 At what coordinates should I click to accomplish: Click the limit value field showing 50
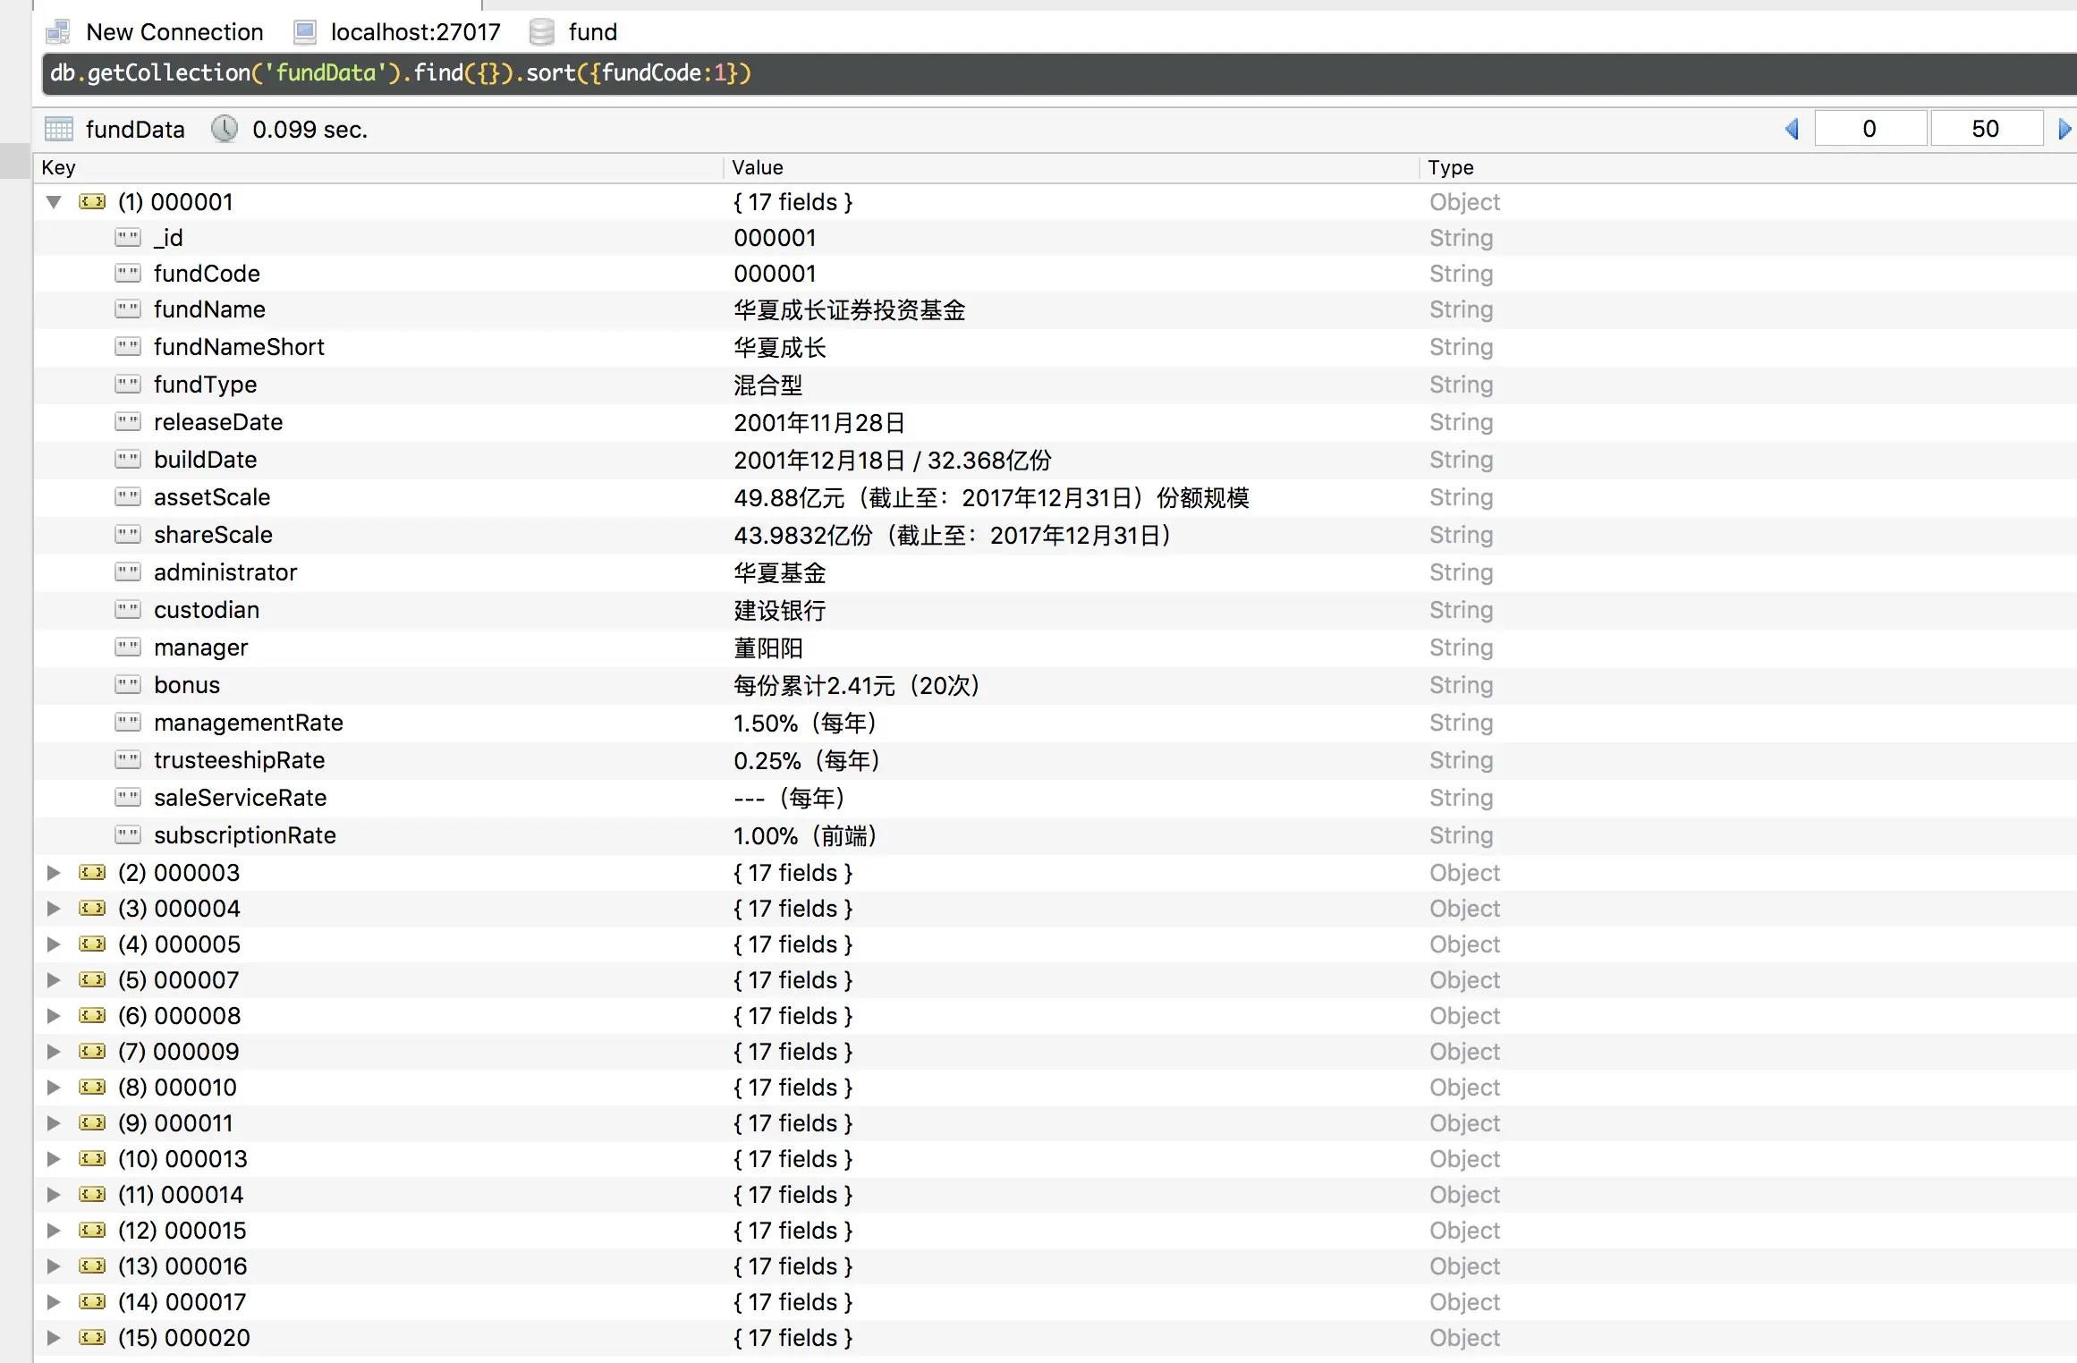point(1986,129)
